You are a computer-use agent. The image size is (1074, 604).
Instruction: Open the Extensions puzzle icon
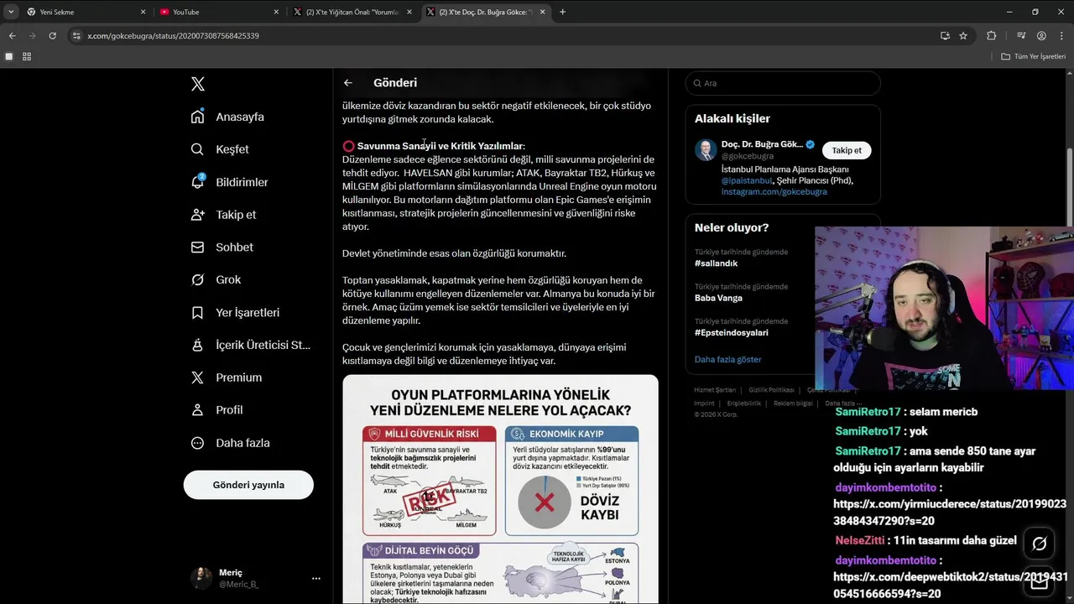(x=991, y=36)
